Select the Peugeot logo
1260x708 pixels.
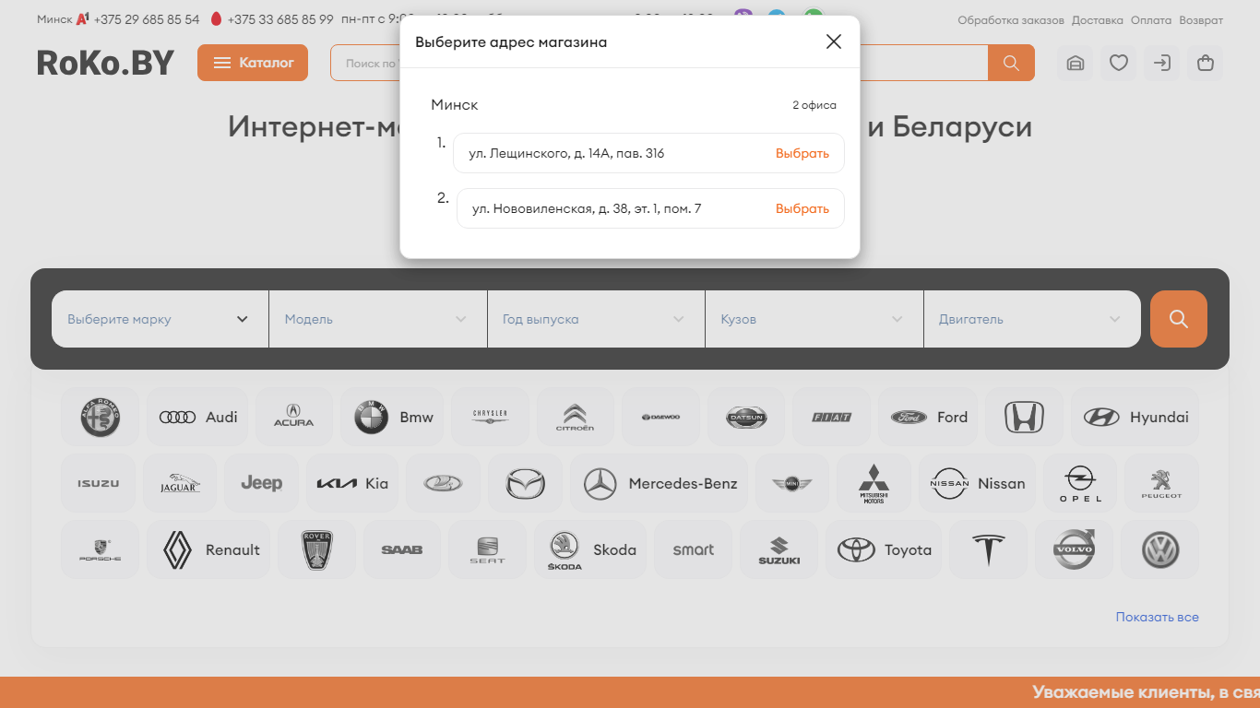point(1161,483)
